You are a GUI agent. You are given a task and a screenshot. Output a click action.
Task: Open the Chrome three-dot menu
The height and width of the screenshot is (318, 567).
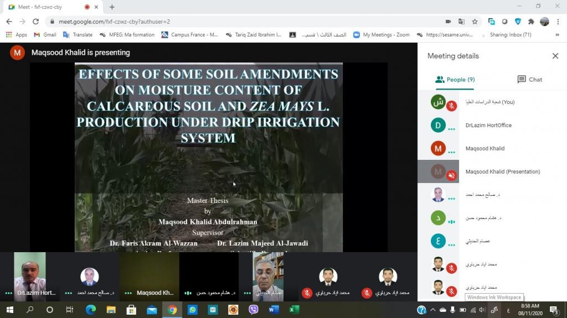pos(558,22)
